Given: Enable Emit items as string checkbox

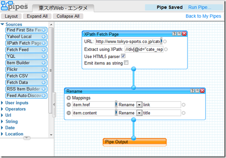Looking at the screenshot, I should click(x=126, y=63).
